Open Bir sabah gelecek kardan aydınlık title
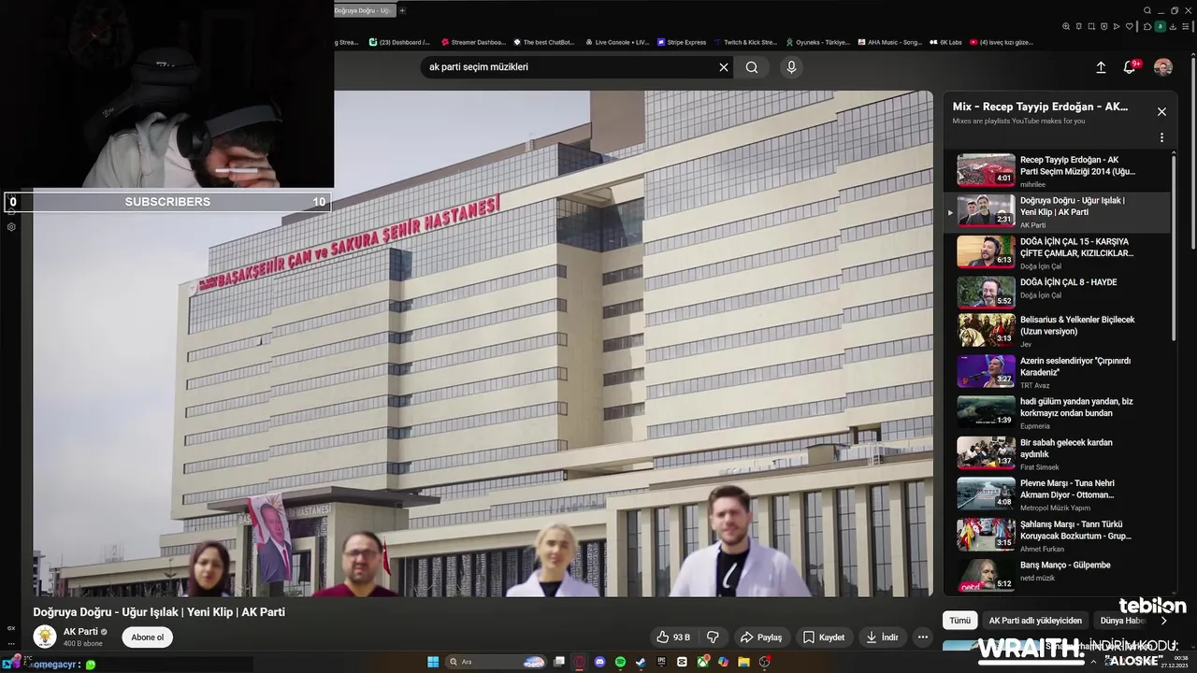 [1066, 448]
